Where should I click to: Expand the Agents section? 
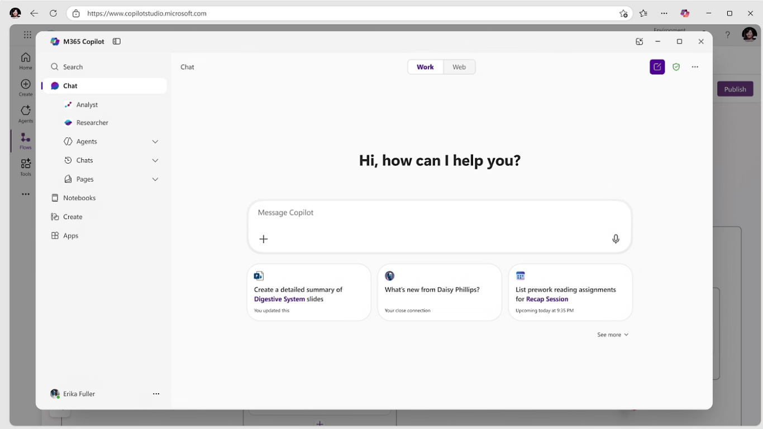[155, 141]
